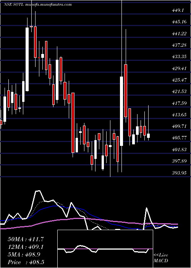Click inside the MACD histogram inset box
This screenshot has height=268, width=191.
[x=105, y=249]
